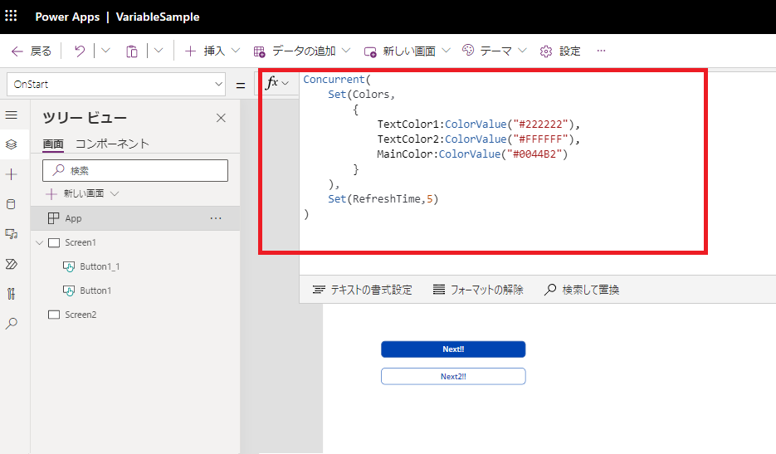776x454 pixels.
Task: Select Button1 in the tree
Action: click(x=95, y=290)
